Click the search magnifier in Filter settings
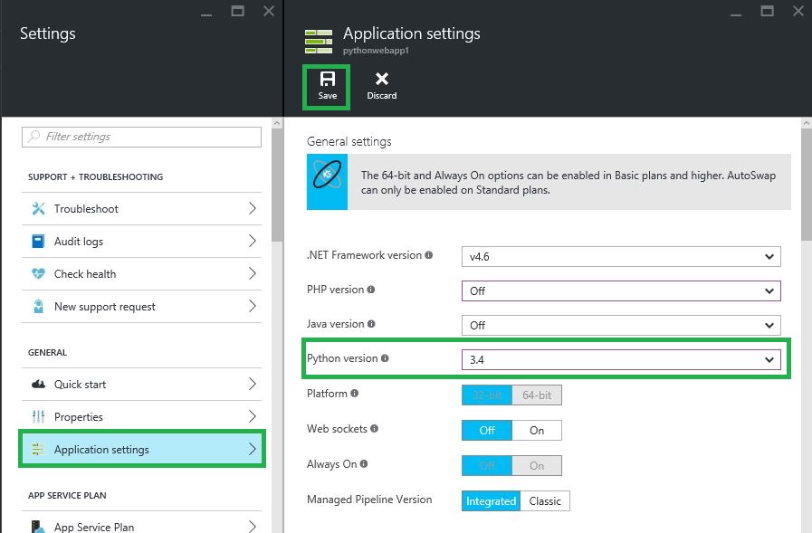Screen dimensions: 812x533 (x=34, y=136)
